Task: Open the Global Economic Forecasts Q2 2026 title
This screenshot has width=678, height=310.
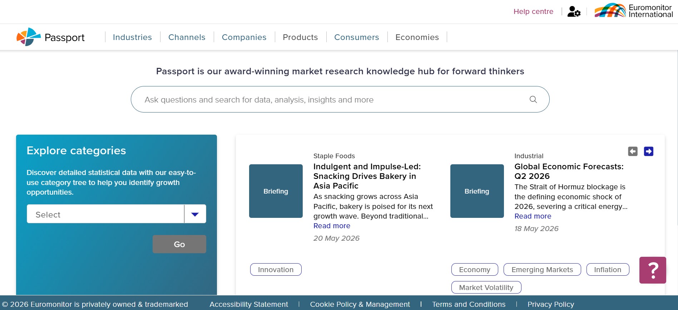Action: pos(569,171)
